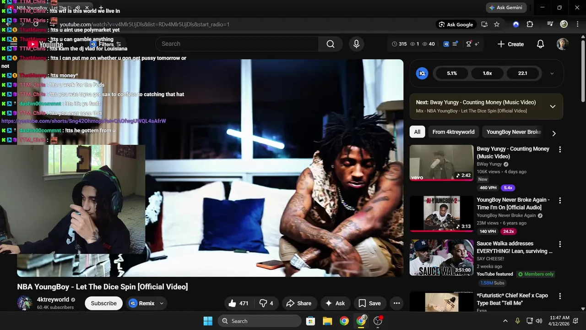Viewport: 586px width, 330px height.
Task: Click the microphone icon in the system tray
Action: [x=517, y=321]
